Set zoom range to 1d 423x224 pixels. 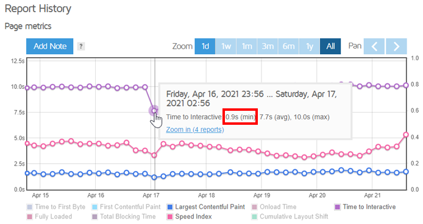(205, 46)
